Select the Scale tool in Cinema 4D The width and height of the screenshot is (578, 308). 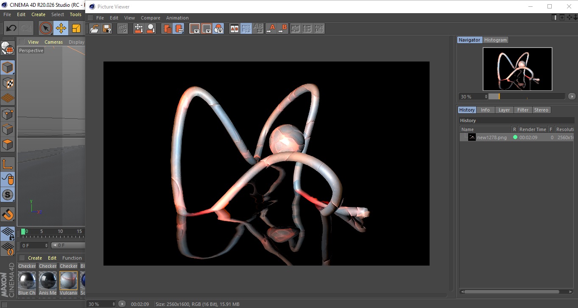pyautogui.click(x=76, y=28)
